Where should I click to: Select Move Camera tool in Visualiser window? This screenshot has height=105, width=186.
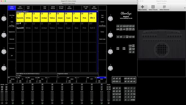pyautogui.click(x=142, y=8)
